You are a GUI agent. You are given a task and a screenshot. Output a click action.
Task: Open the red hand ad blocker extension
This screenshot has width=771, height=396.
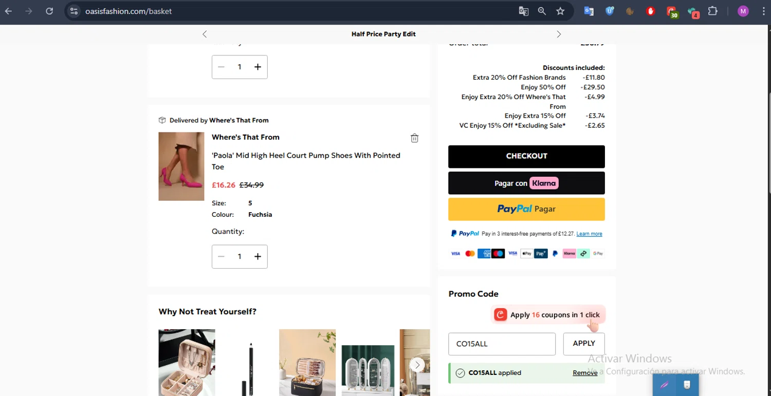tap(651, 11)
